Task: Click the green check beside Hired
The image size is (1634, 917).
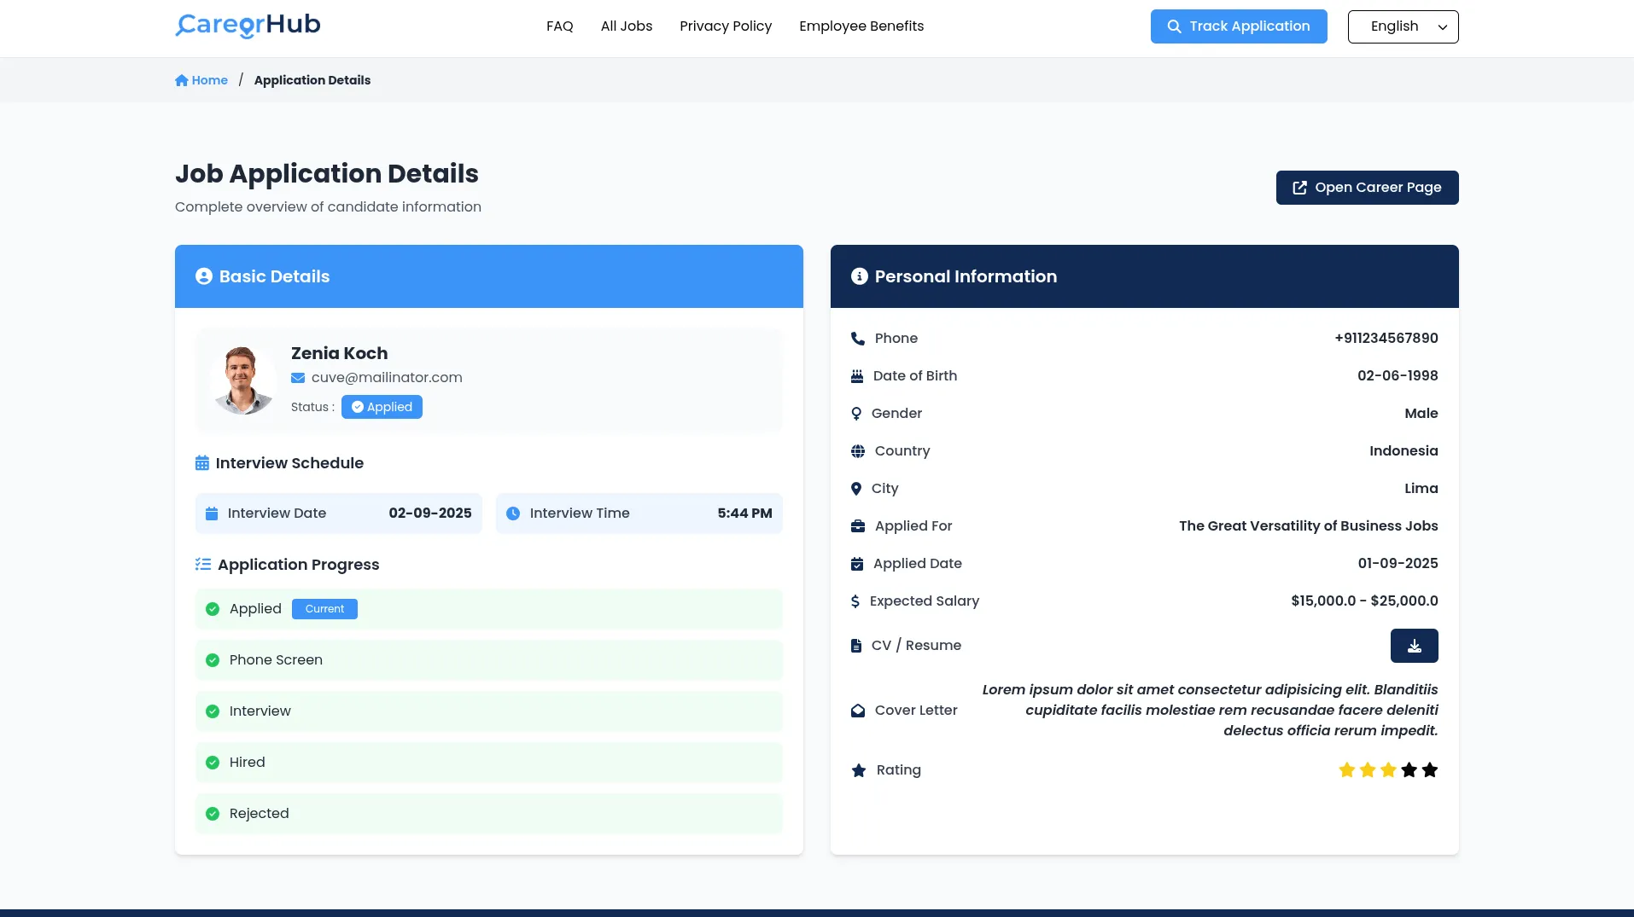Action: 213,763
